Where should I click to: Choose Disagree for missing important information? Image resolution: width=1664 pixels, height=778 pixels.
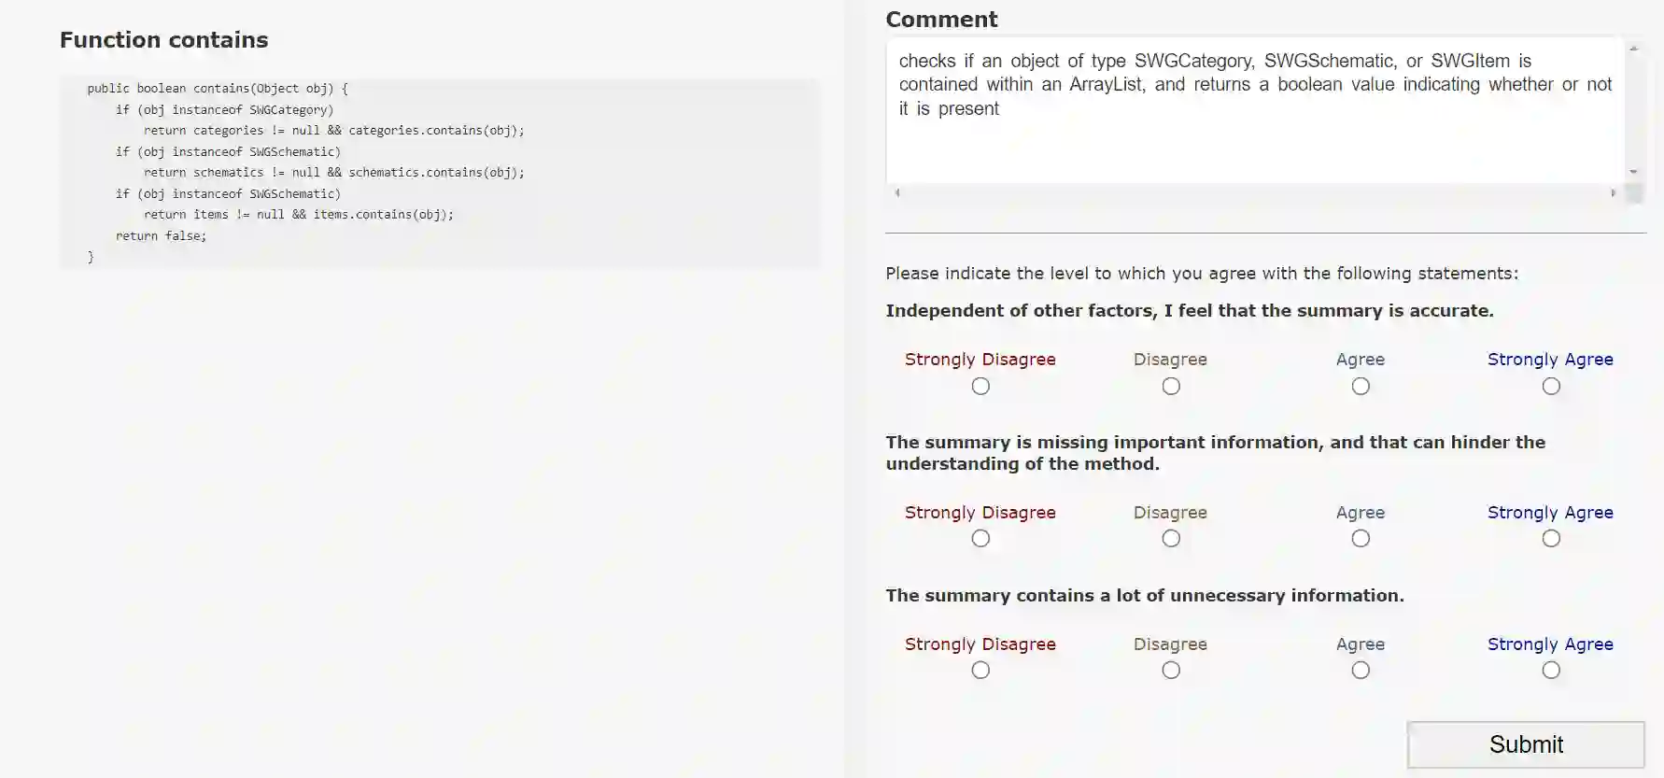(x=1171, y=539)
